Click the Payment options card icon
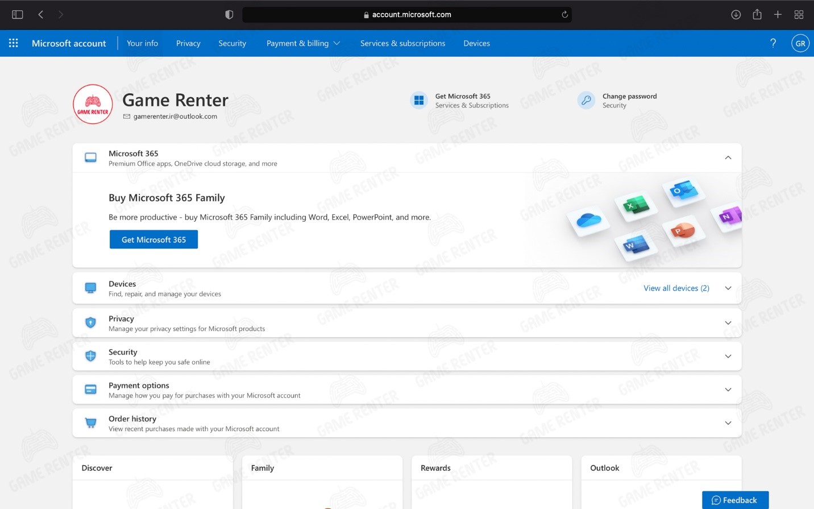 90,390
